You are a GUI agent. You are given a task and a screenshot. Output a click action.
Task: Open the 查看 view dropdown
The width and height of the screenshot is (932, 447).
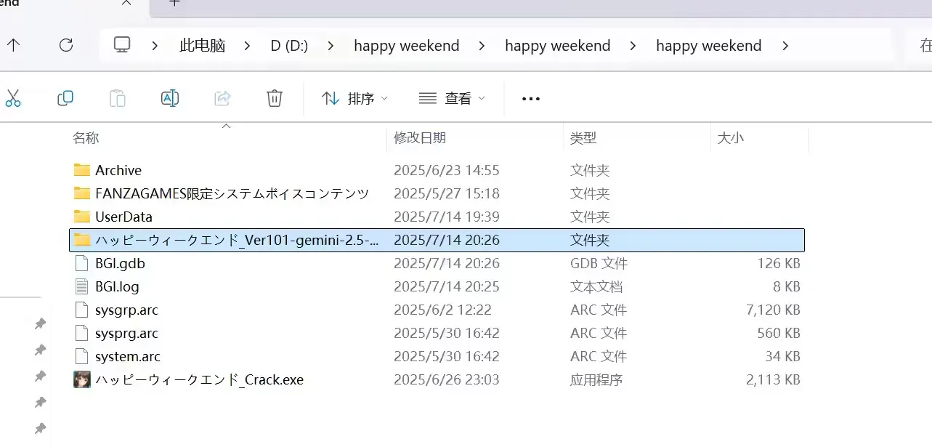pos(453,98)
